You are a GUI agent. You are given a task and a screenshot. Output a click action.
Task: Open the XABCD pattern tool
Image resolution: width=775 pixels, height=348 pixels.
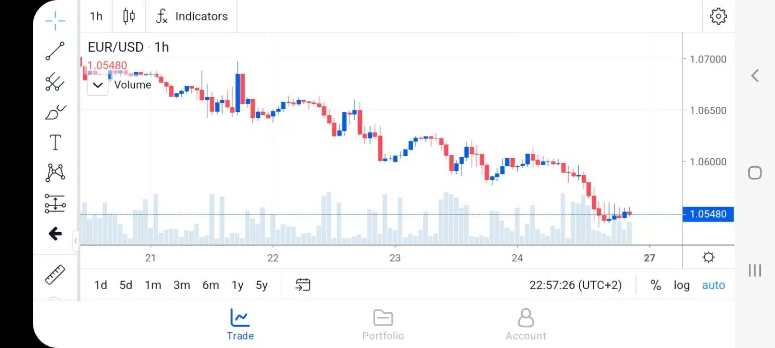tap(55, 173)
